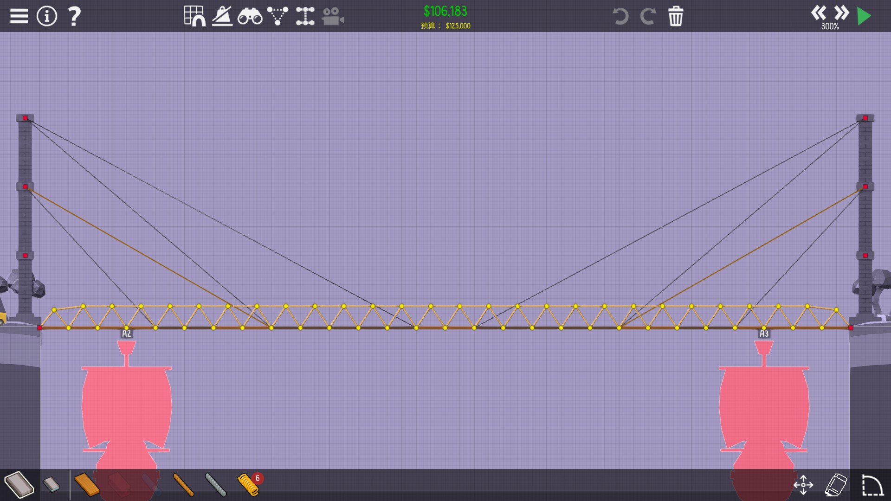The width and height of the screenshot is (891, 501).
Task: Toggle the stress weight display
Action: click(222, 16)
